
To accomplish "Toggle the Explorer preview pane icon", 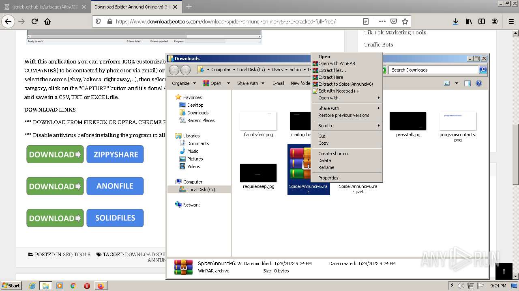I will 467,83.
